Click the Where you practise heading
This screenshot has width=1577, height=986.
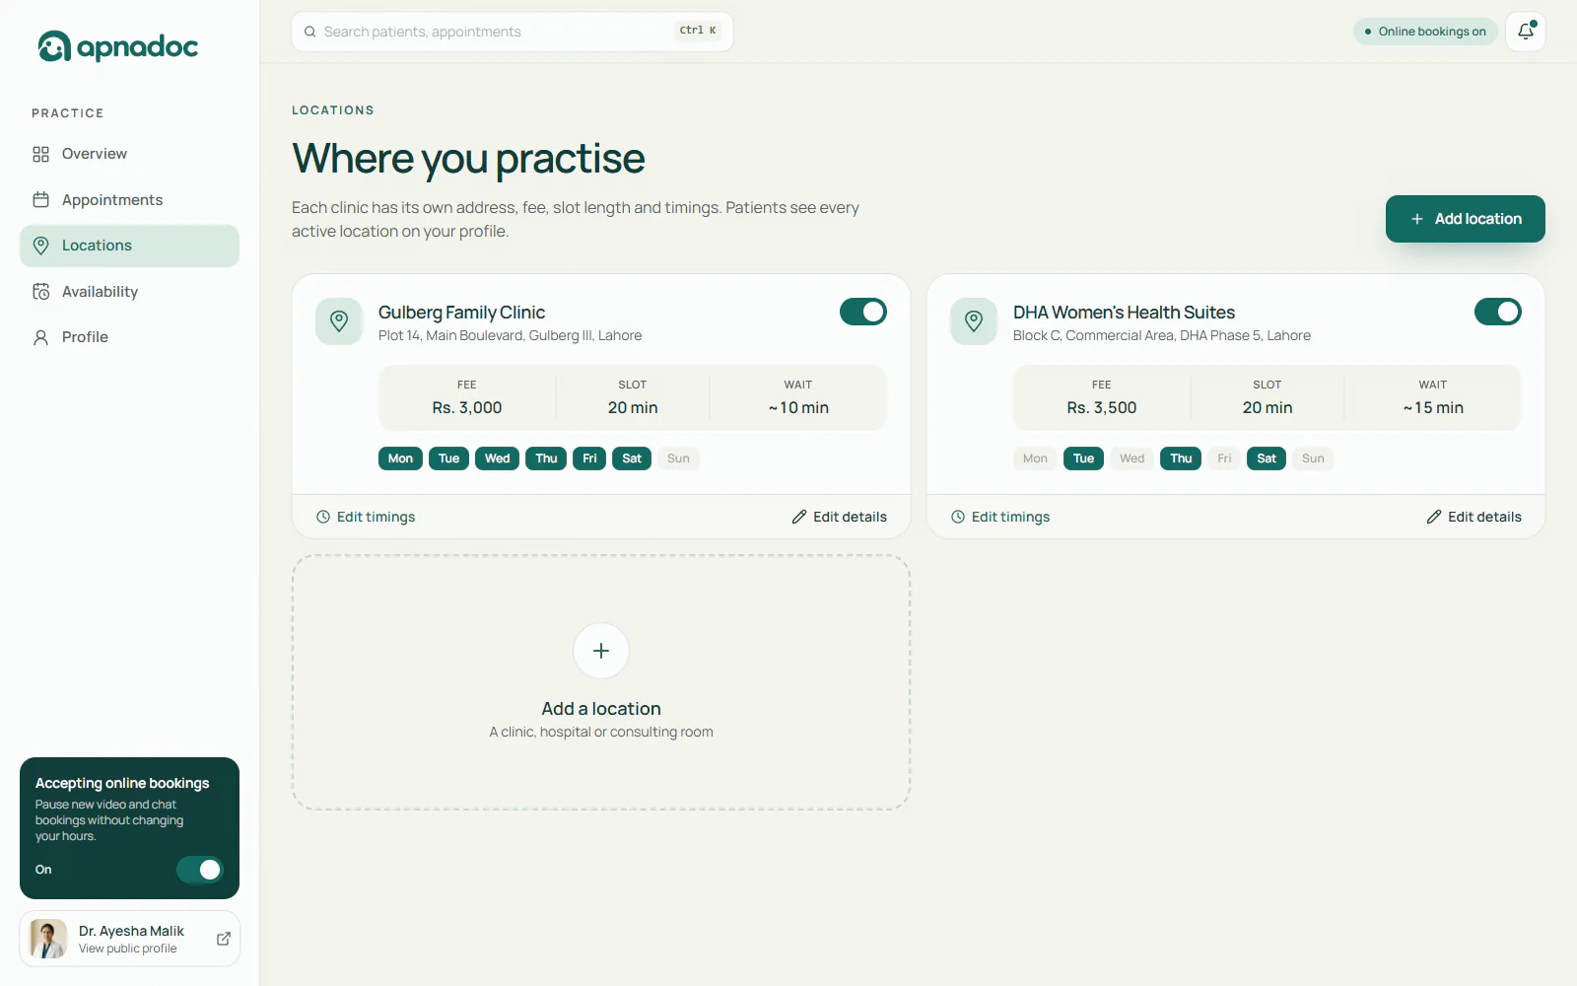(468, 159)
